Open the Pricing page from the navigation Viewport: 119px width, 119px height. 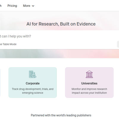pos(12,6)
